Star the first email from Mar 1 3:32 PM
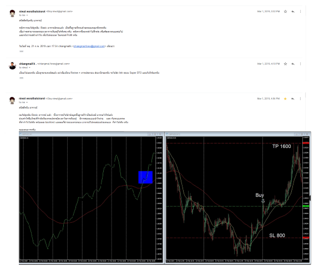The width and height of the screenshot is (319, 266). click(x=285, y=12)
